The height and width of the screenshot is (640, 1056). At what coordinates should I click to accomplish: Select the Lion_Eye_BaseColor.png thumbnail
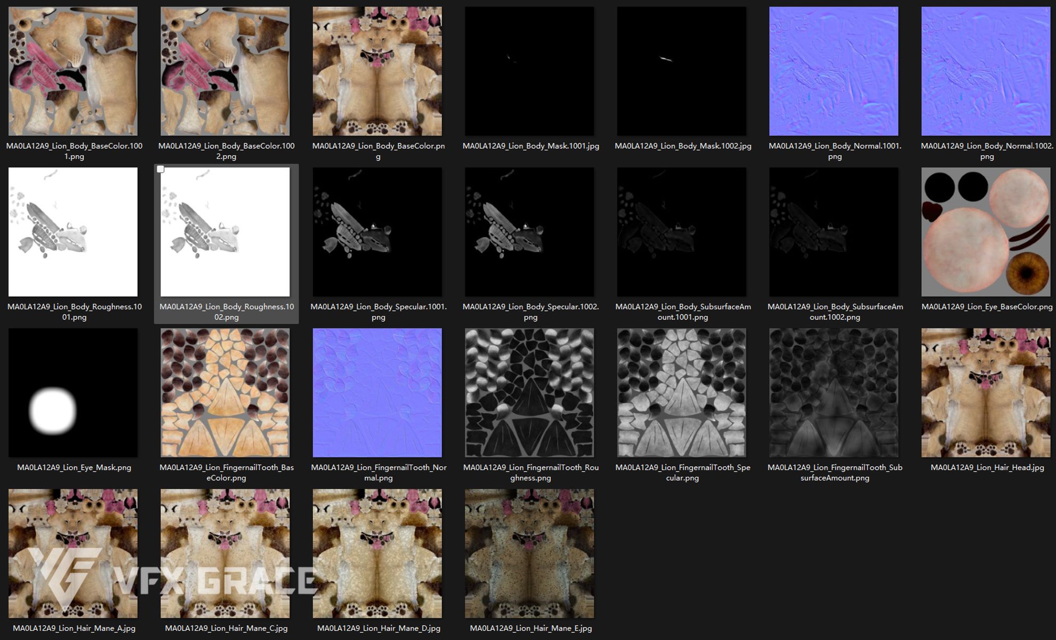tap(986, 232)
